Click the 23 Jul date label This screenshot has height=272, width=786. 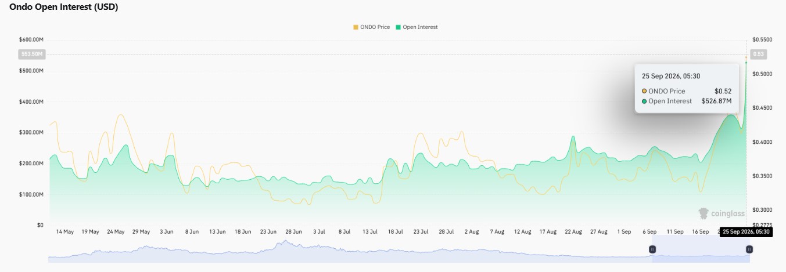(x=421, y=231)
